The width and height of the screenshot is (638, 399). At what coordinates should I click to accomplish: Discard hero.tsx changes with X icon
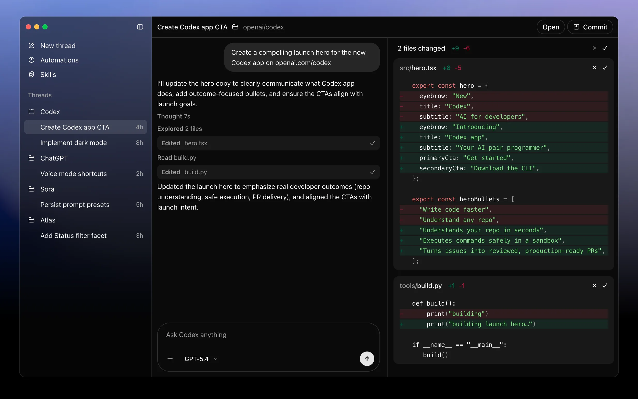594,68
